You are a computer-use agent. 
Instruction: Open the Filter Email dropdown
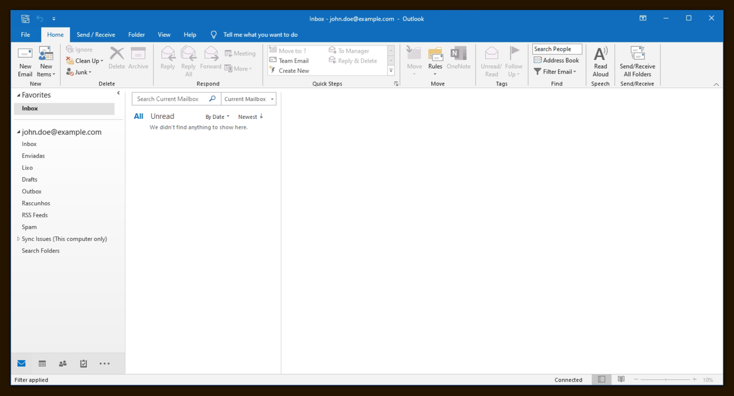tap(555, 72)
